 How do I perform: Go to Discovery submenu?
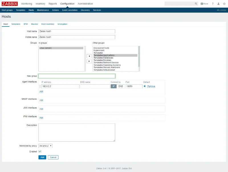pyautogui.click(x=85, y=10)
